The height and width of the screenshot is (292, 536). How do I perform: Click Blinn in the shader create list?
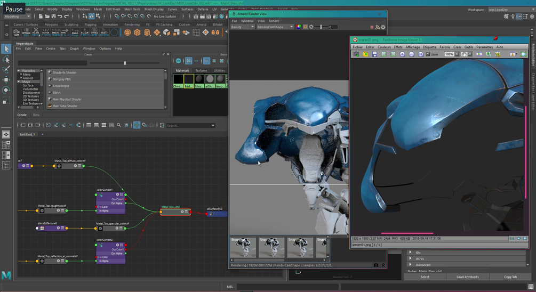57,93
